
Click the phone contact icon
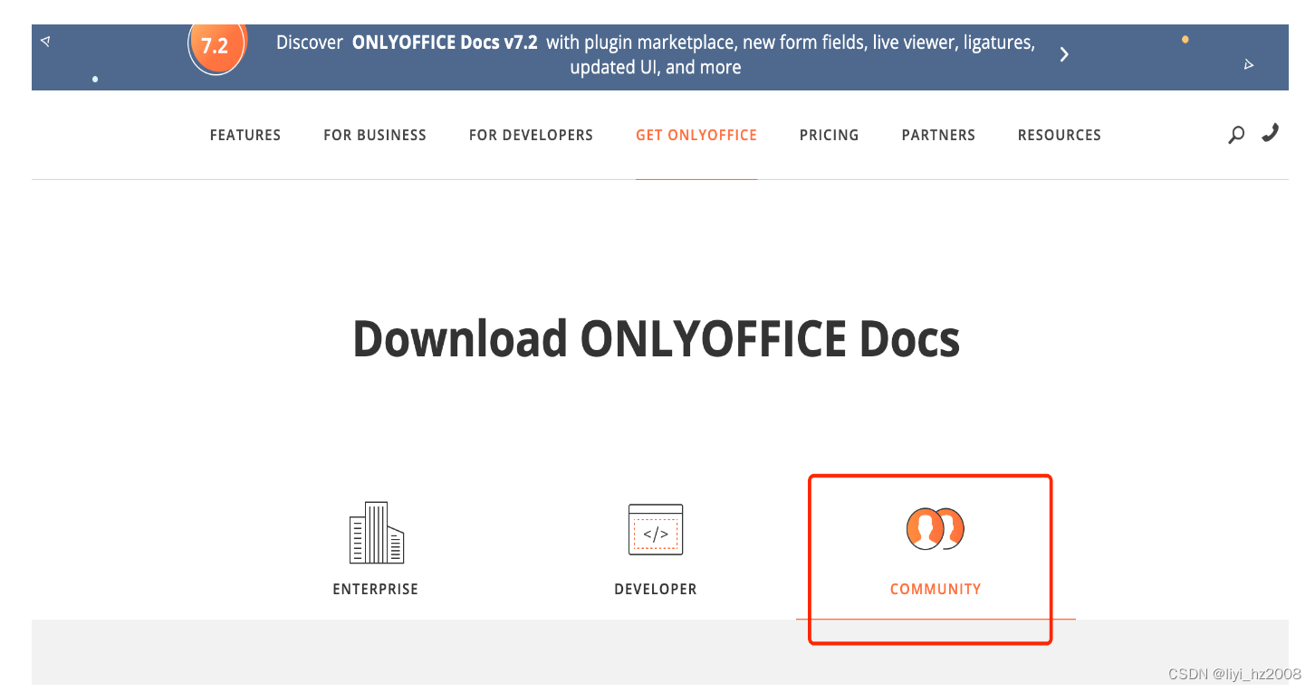pyautogui.click(x=1271, y=133)
